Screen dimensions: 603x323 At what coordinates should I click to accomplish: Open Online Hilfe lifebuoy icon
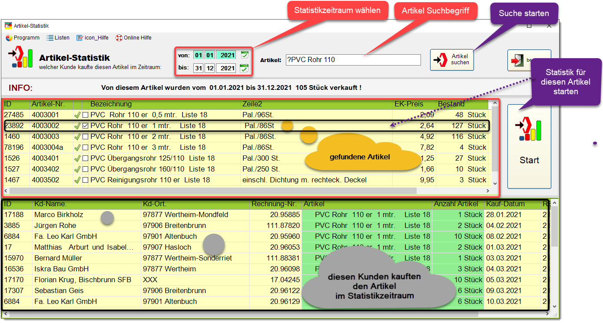[119, 38]
